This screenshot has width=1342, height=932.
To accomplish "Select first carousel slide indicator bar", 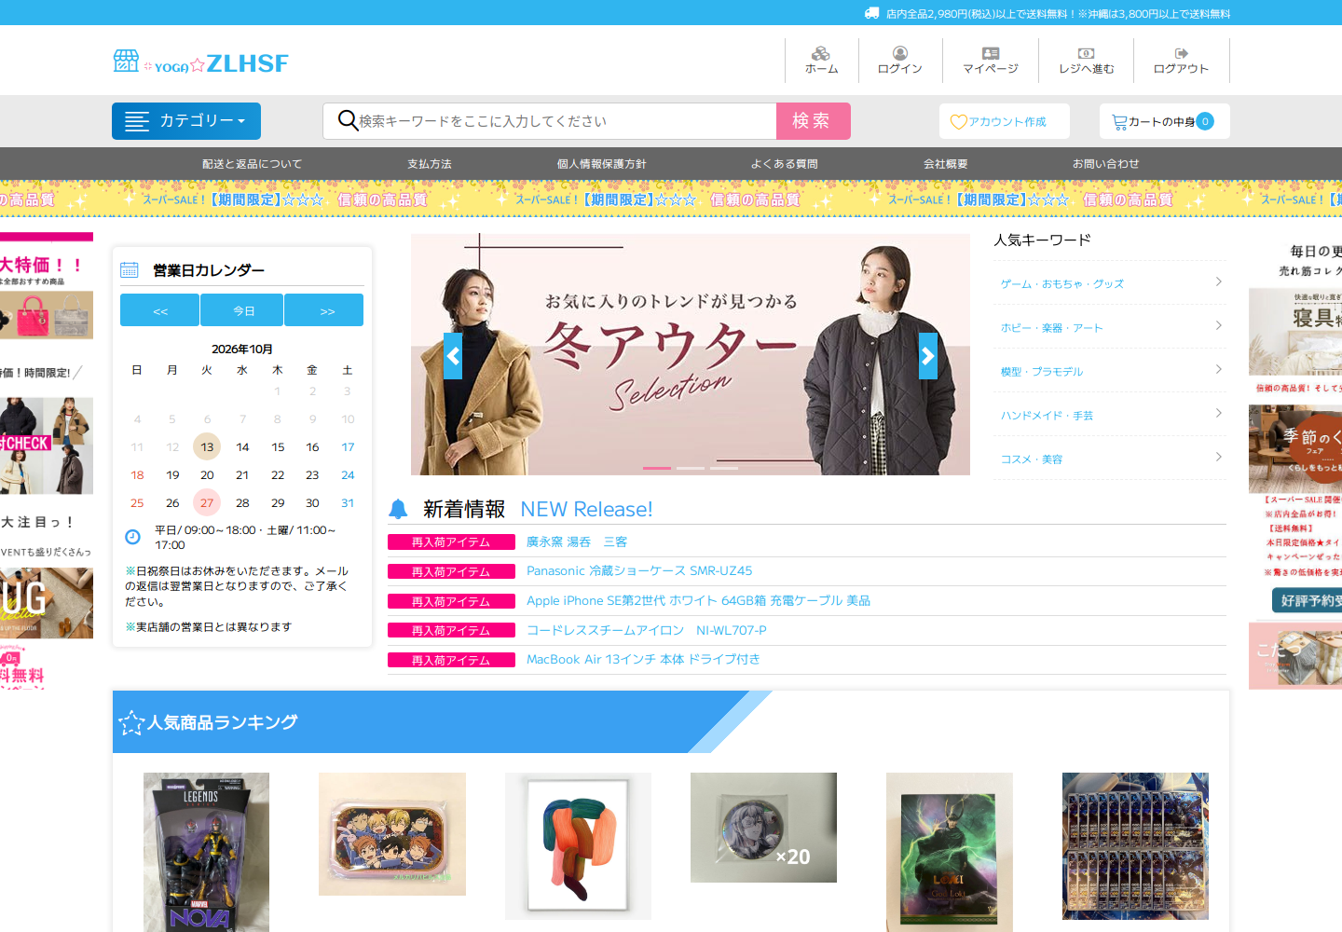I will pyautogui.click(x=657, y=468).
